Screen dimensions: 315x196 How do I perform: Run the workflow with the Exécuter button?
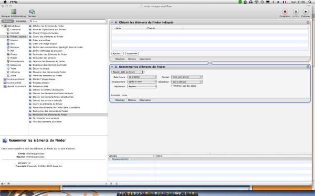(306, 11)
